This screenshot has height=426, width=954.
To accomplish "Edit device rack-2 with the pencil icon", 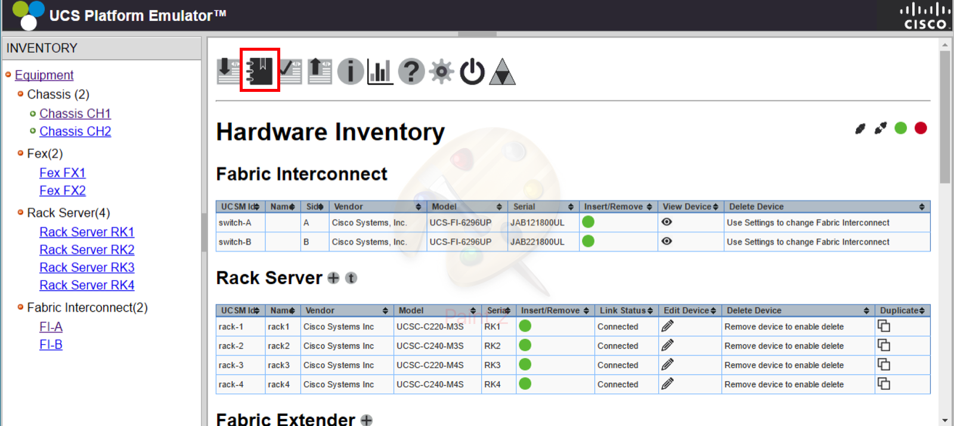I will (668, 345).
